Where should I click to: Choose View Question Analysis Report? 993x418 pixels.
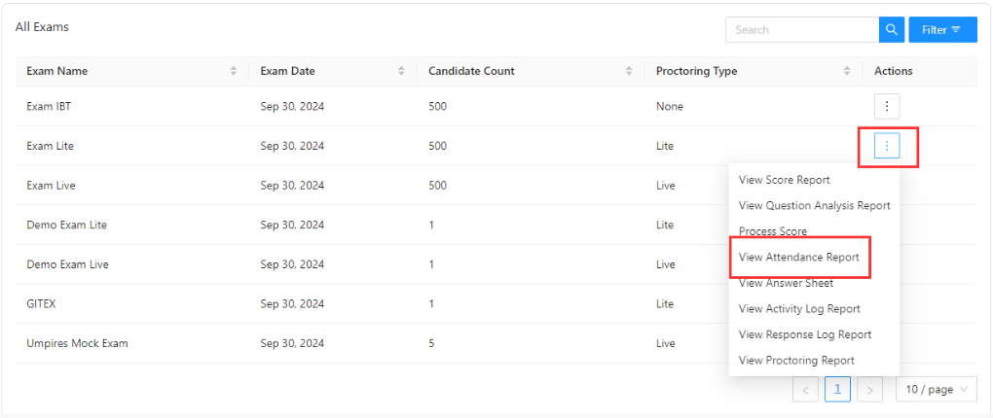point(814,205)
